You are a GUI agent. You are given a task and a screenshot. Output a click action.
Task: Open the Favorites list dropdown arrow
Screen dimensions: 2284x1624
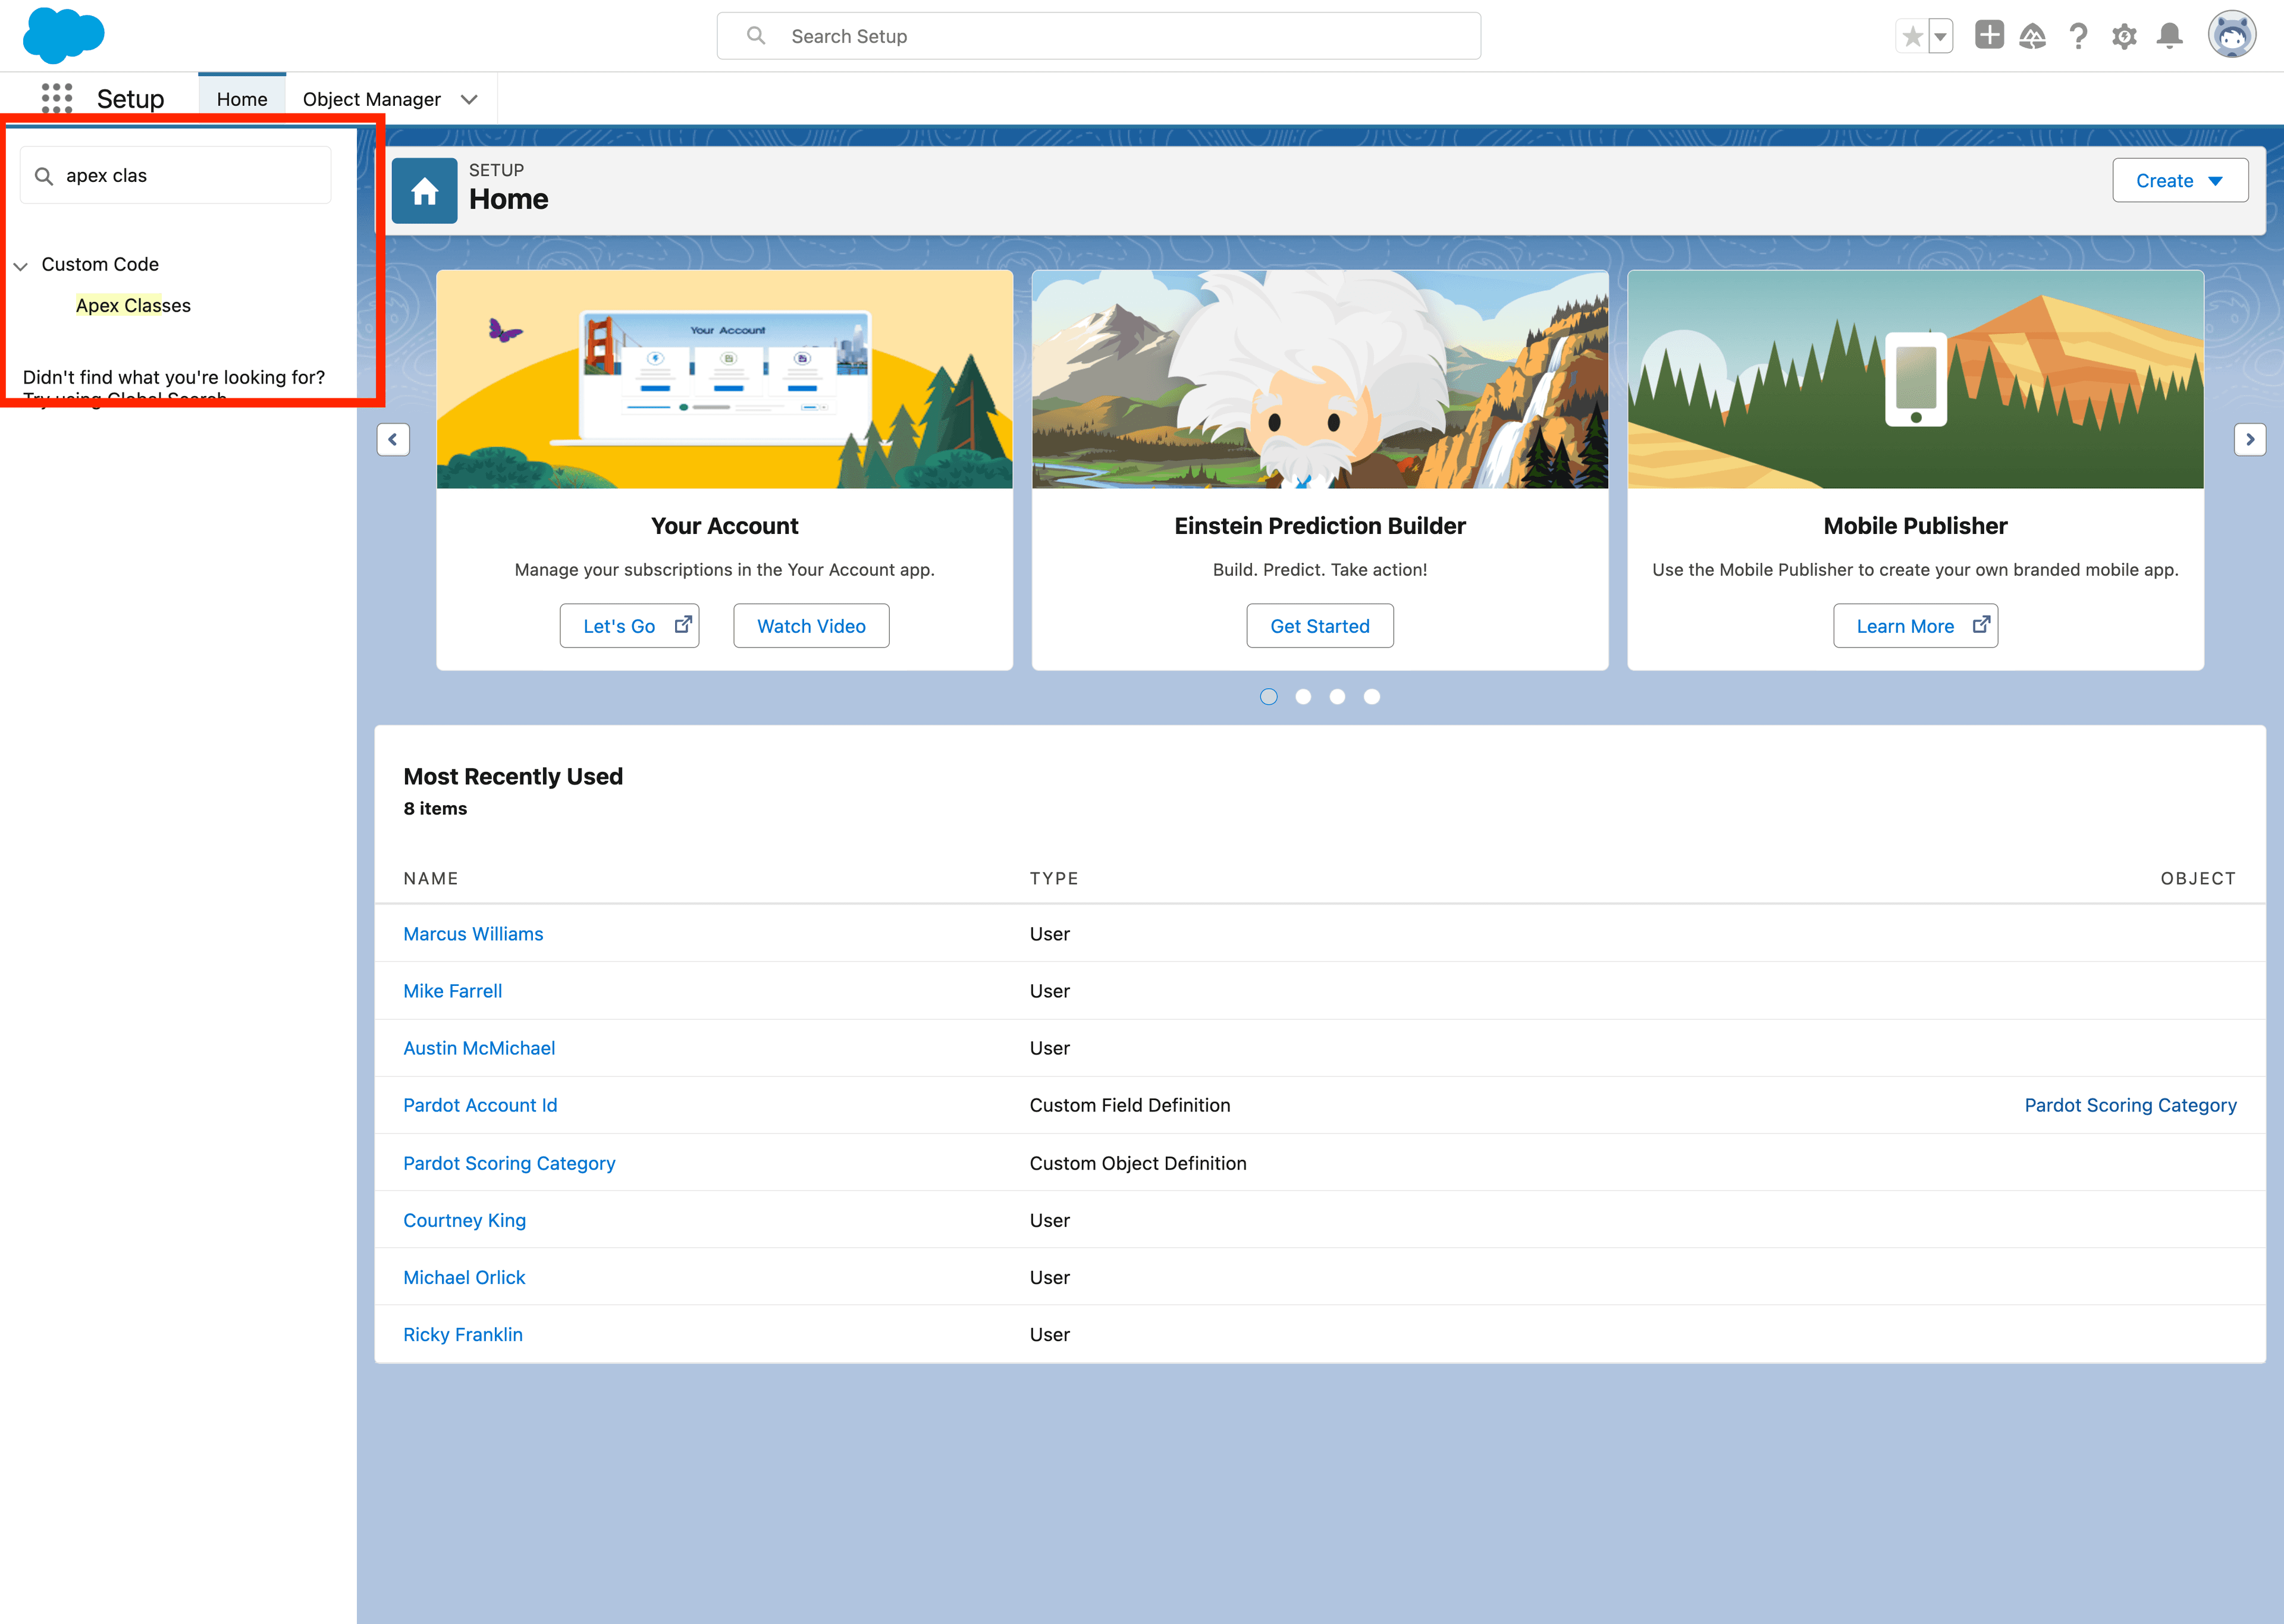(x=1940, y=37)
